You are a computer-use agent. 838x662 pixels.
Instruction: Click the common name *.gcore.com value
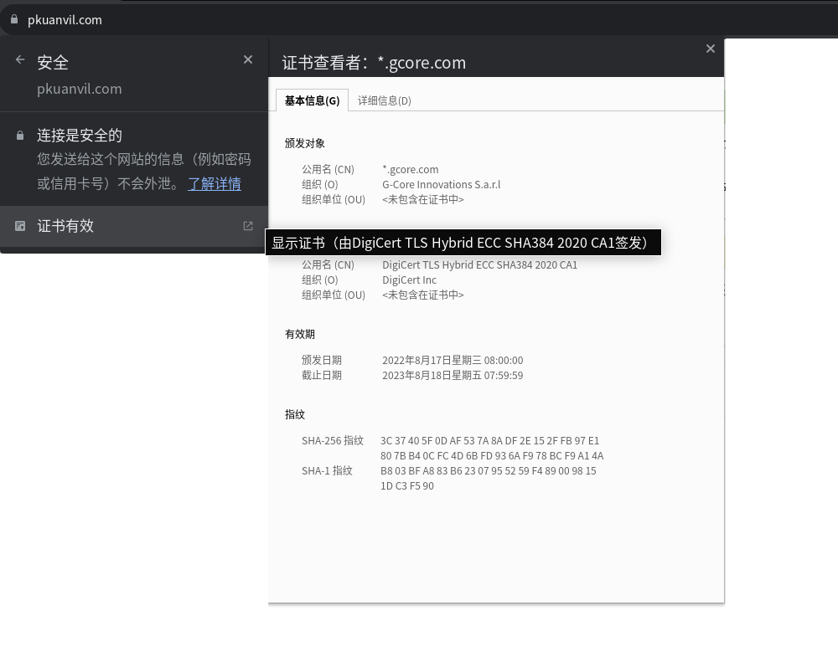tap(411, 169)
